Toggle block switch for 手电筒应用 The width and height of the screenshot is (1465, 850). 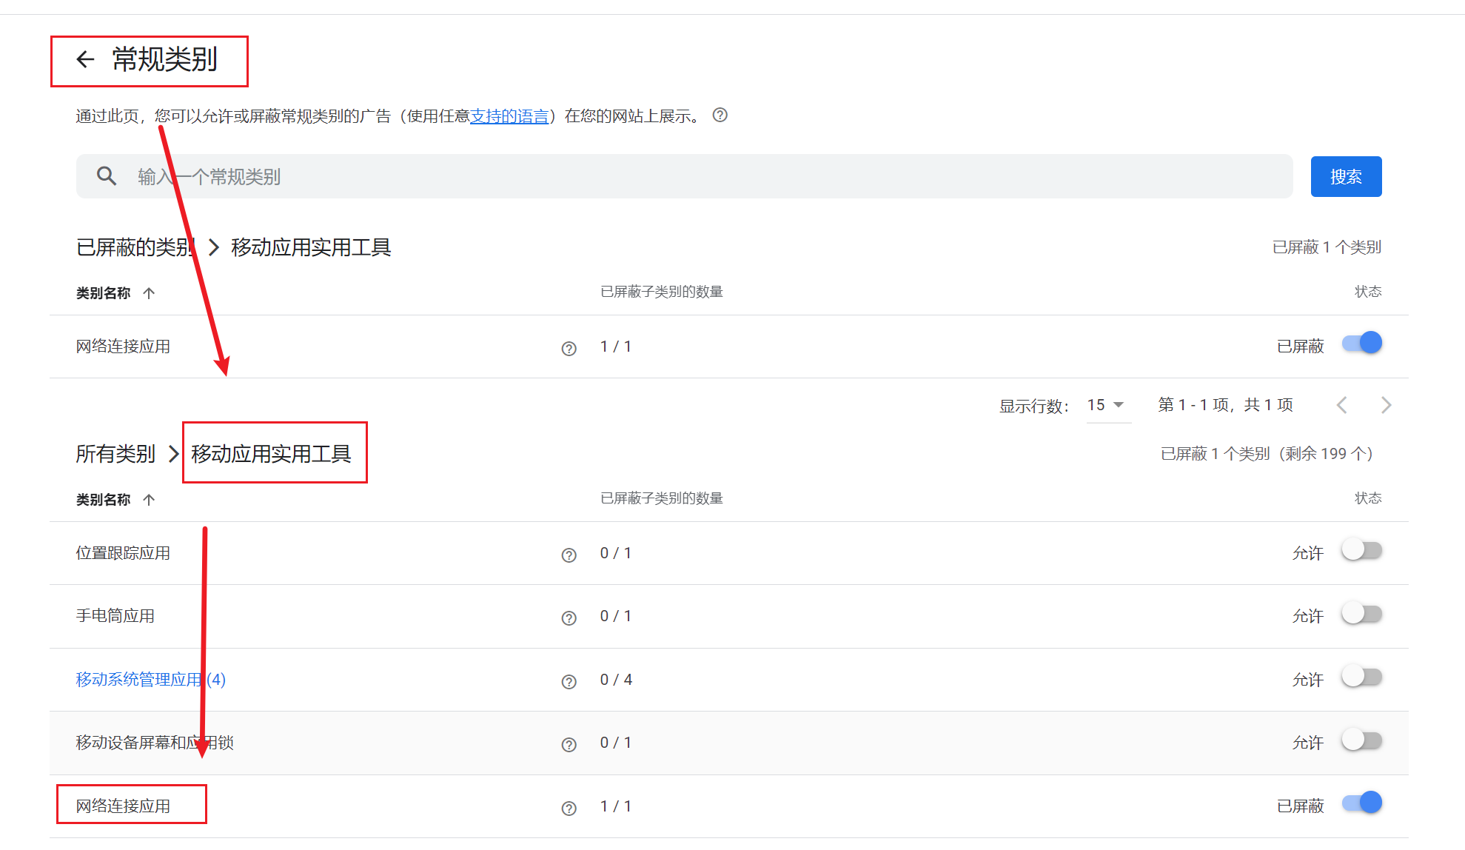(1361, 614)
